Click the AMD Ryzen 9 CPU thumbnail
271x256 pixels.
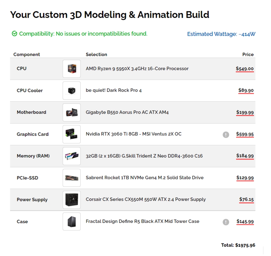[72, 69]
